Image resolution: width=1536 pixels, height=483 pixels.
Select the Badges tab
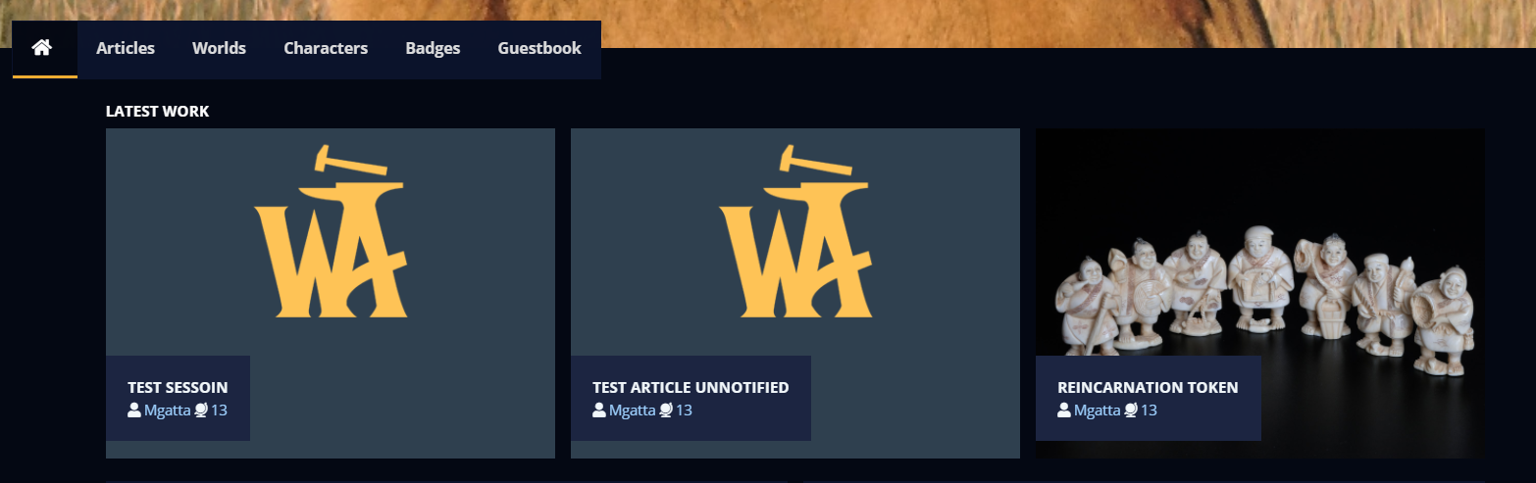(433, 48)
